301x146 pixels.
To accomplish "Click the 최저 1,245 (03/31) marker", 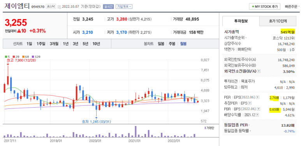I will (x=96, y=122).
